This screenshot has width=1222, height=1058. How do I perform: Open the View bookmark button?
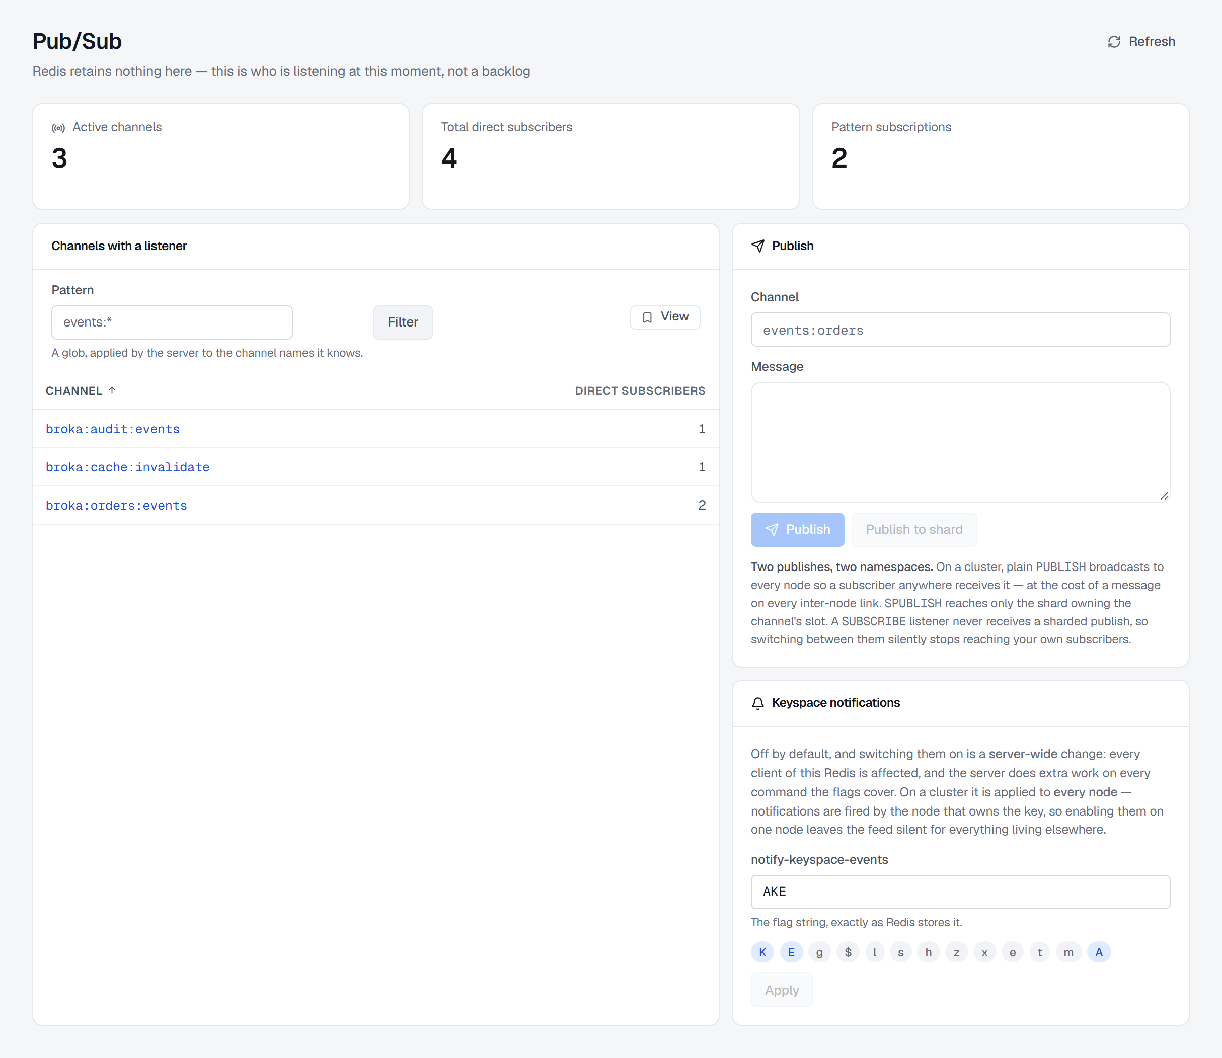[665, 317]
